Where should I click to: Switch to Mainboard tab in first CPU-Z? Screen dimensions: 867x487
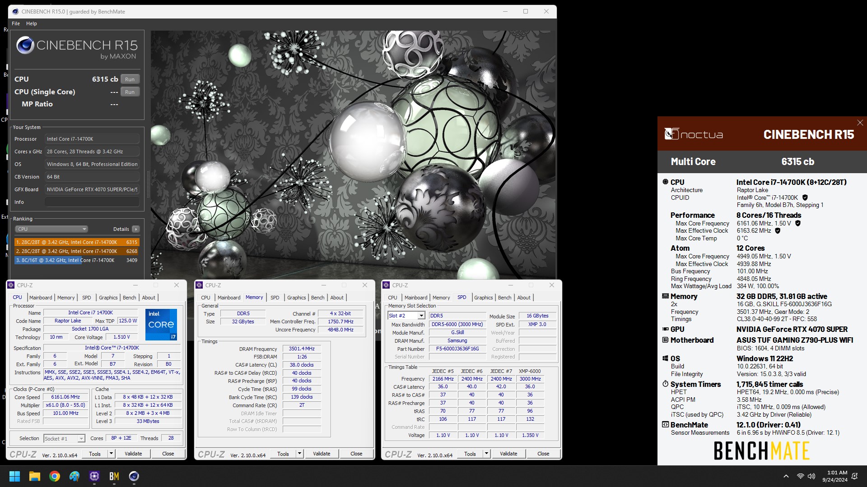41,298
